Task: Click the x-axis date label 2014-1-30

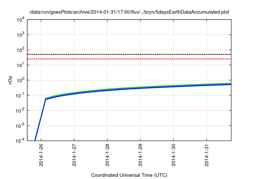Action: pyautogui.click(x=173, y=155)
